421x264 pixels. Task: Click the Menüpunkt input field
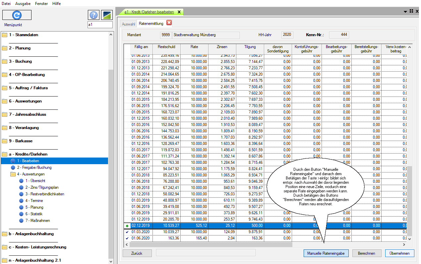[x=100, y=25]
